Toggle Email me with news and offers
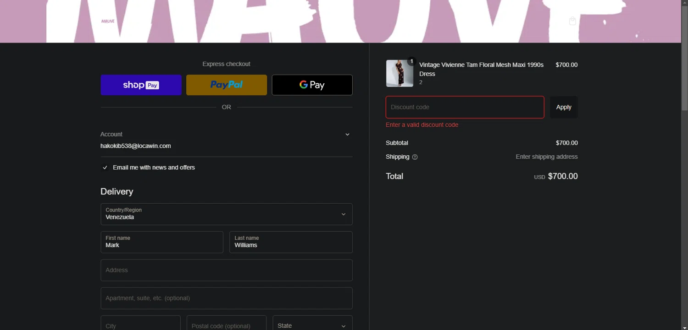Image resolution: width=688 pixels, height=330 pixels. click(105, 168)
